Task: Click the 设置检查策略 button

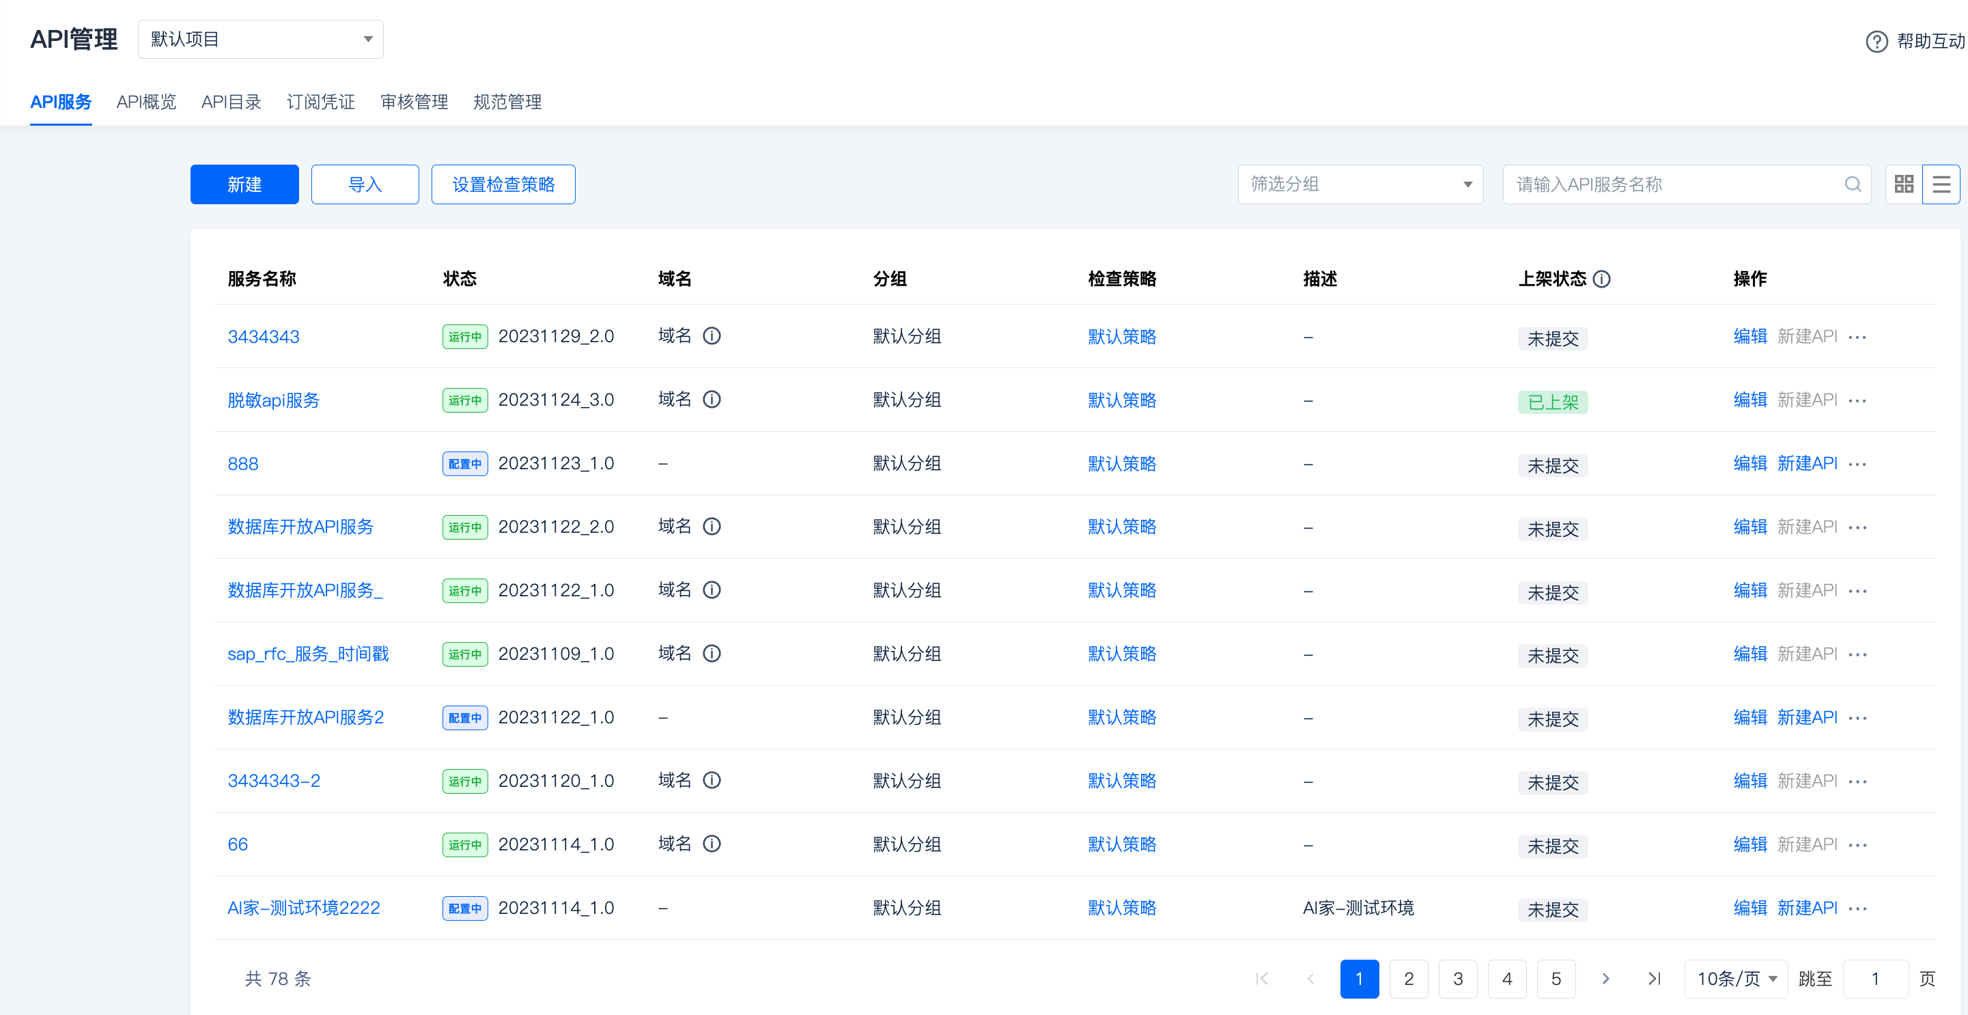Action: (x=503, y=184)
